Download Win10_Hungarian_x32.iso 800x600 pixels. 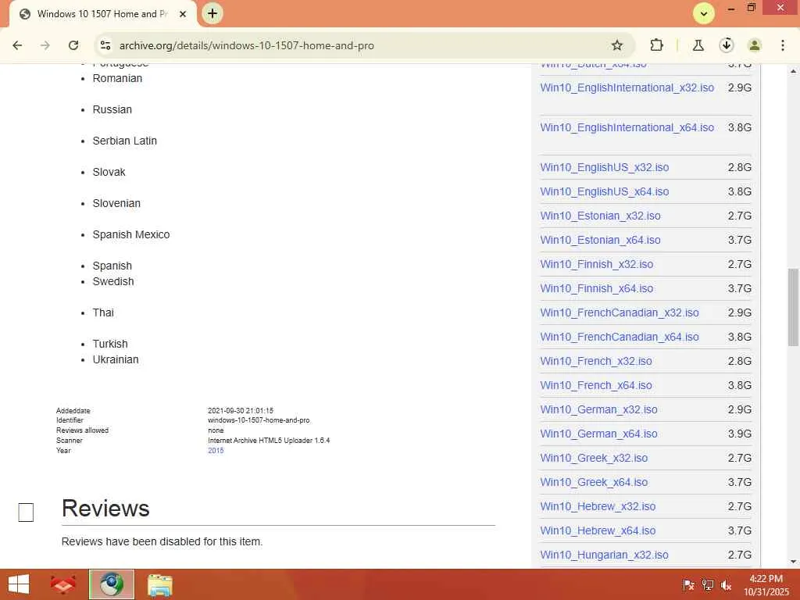pyautogui.click(x=604, y=555)
